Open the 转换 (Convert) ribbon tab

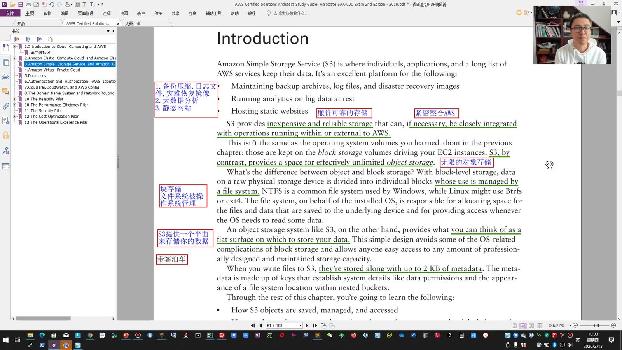click(47, 13)
